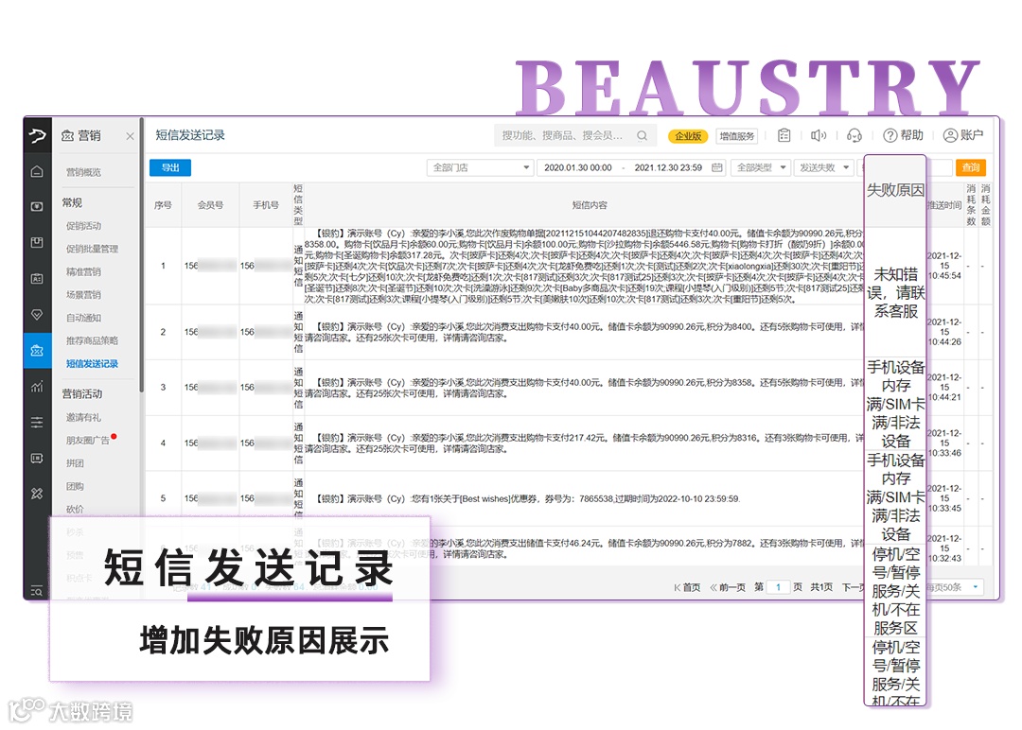The image size is (1022, 730).
Task: Open the bar chart statistics icon in dark sidebar
Action: click(x=37, y=386)
